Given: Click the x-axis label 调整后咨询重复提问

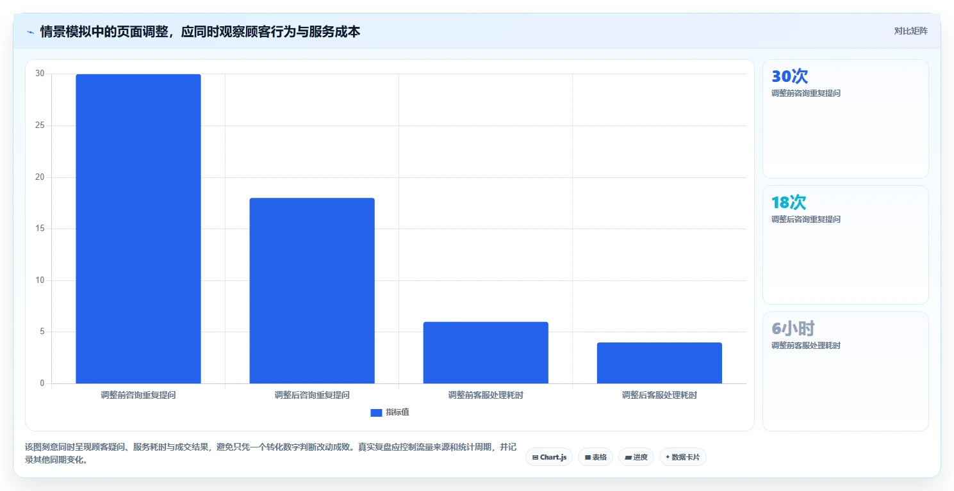Looking at the screenshot, I should coord(312,395).
